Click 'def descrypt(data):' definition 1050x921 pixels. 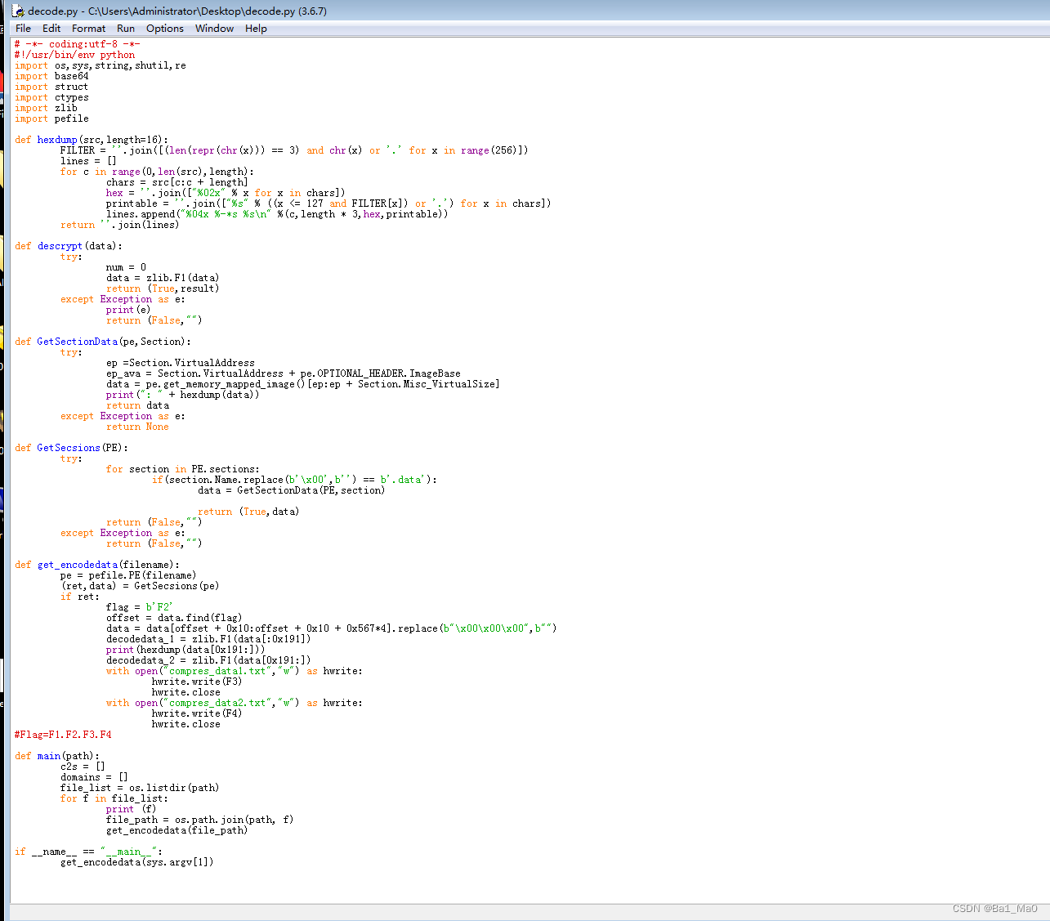click(x=69, y=246)
